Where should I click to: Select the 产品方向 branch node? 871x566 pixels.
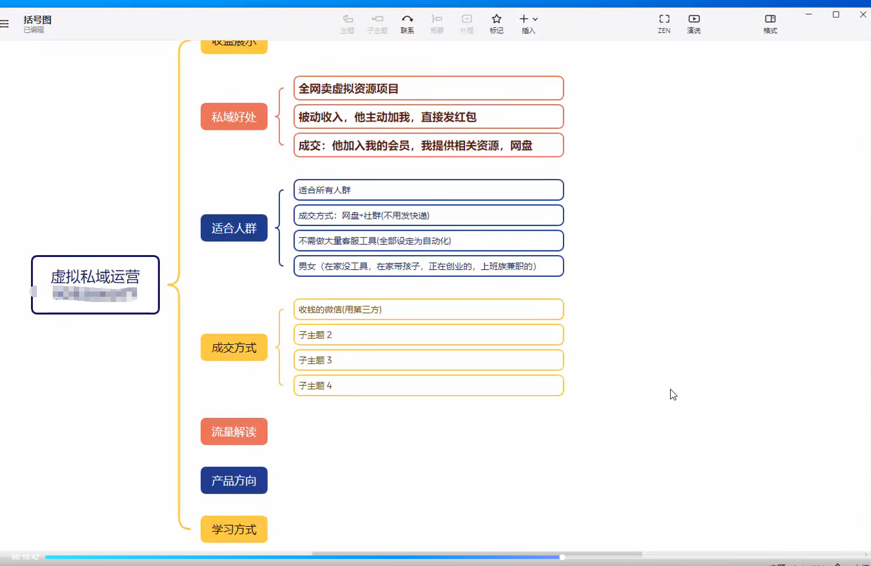(x=234, y=480)
